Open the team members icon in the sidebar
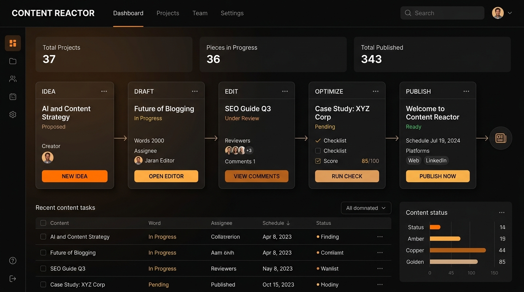524x292 pixels. tap(13, 79)
